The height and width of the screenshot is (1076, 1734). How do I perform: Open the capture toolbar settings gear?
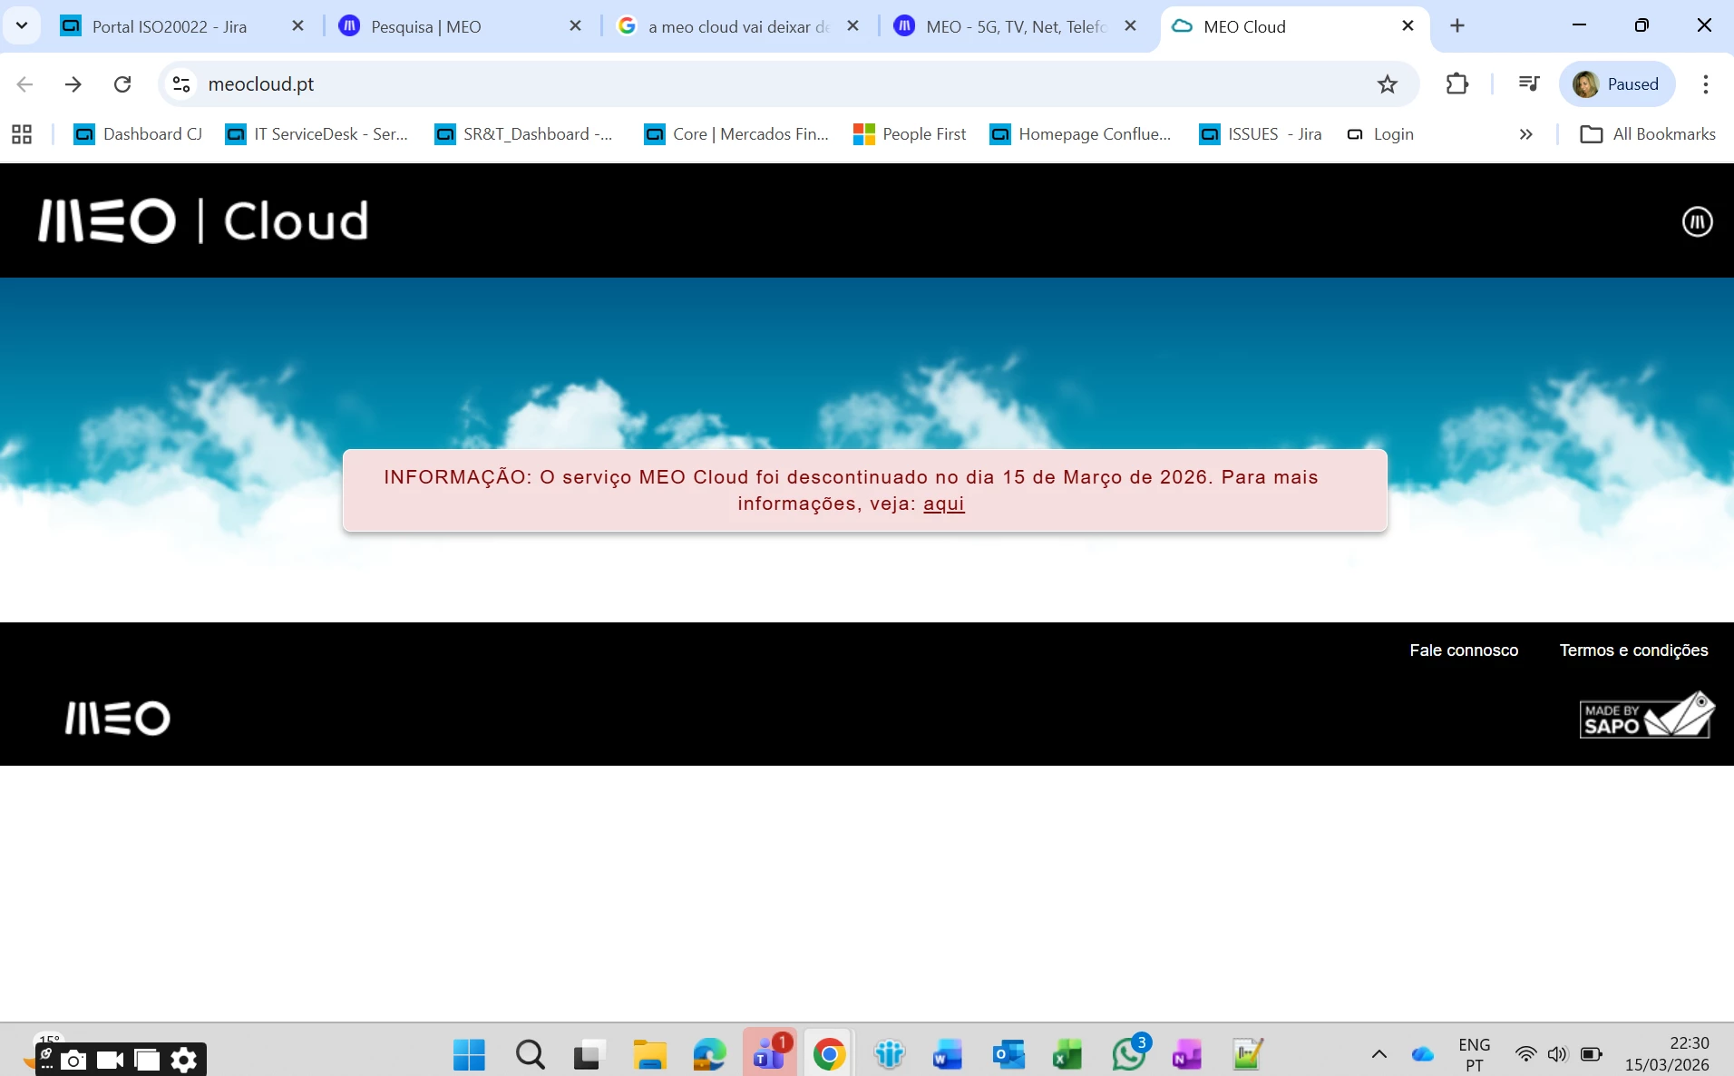(x=184, y=1060)
